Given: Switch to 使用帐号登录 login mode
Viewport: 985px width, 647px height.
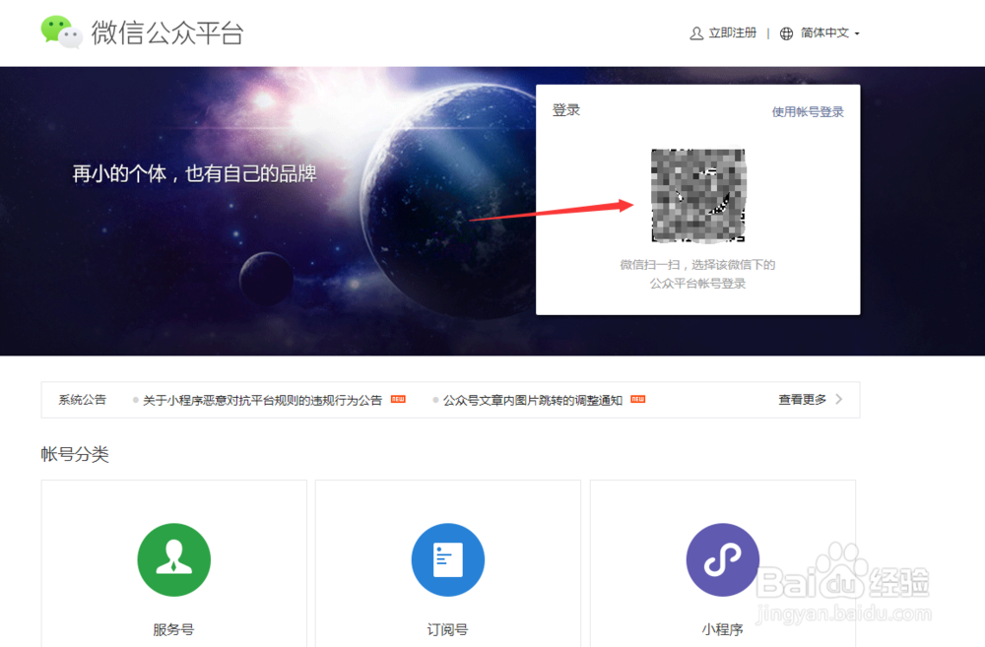Looking at the screenshot, I should tap(808, 112).
